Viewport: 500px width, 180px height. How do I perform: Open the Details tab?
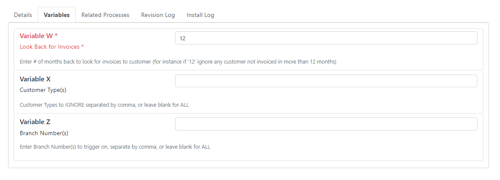tap(23, 15)
